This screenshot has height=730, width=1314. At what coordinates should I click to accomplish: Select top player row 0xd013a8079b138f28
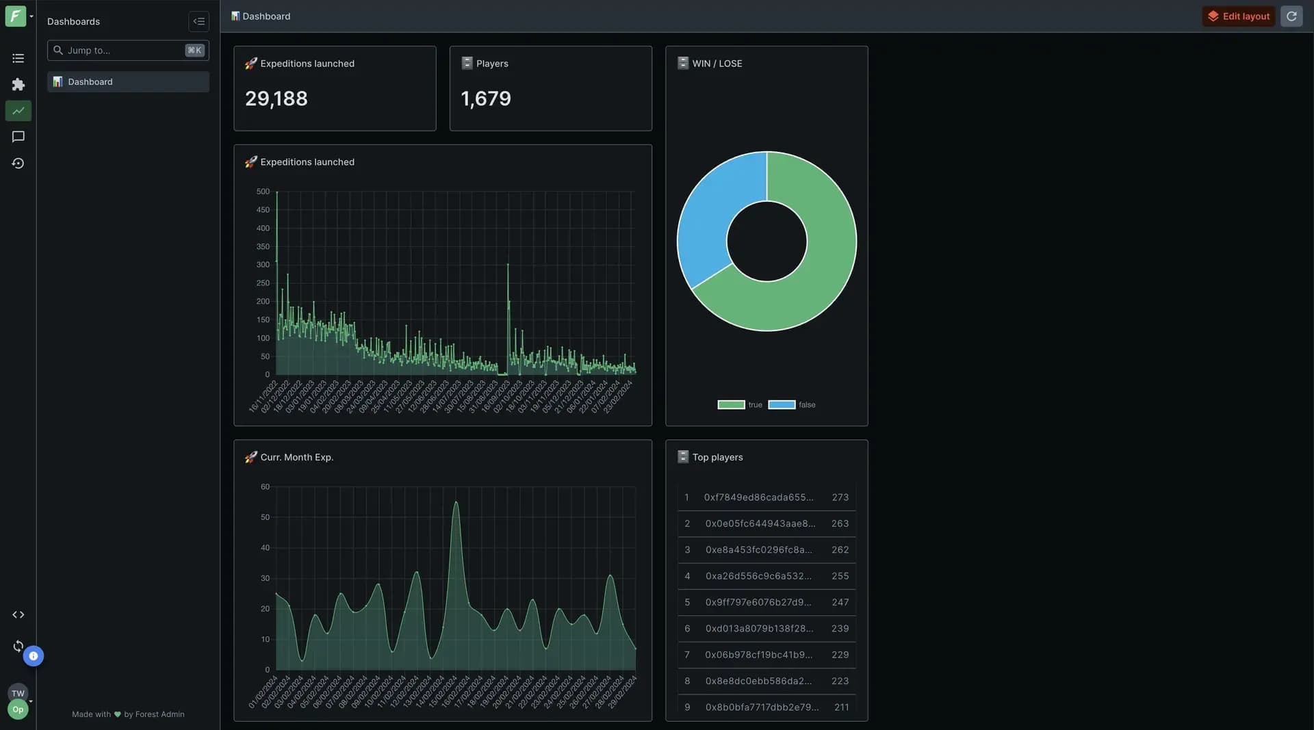point(766,629)
